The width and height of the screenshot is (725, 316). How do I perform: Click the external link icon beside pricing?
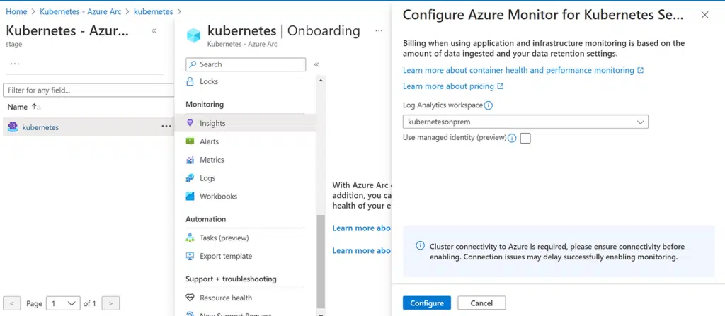[501, 86]
